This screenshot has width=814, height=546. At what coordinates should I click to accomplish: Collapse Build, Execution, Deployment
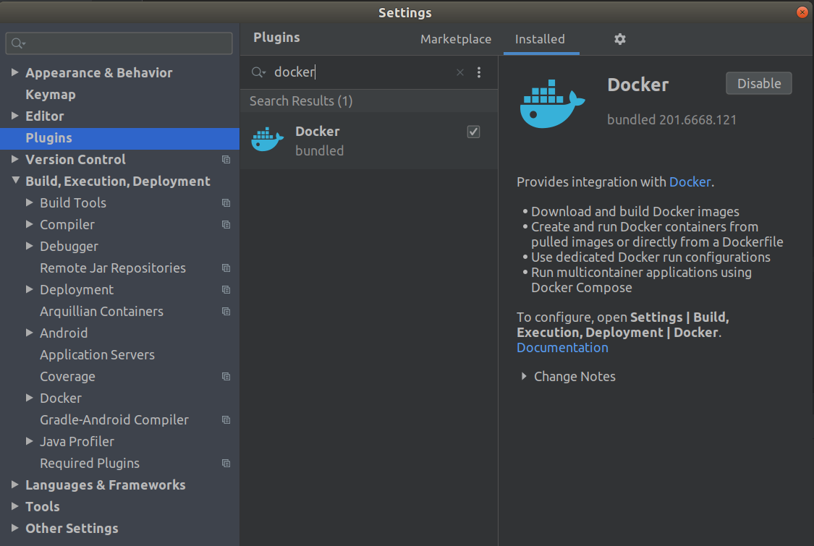pos(16,181)
